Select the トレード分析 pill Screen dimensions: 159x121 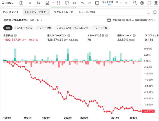pos(44,28)
